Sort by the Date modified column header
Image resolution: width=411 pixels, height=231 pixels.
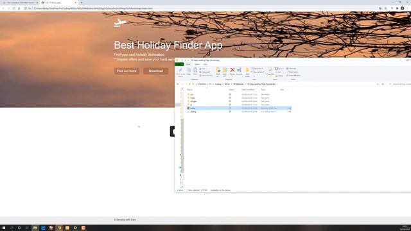pos(248,90)
